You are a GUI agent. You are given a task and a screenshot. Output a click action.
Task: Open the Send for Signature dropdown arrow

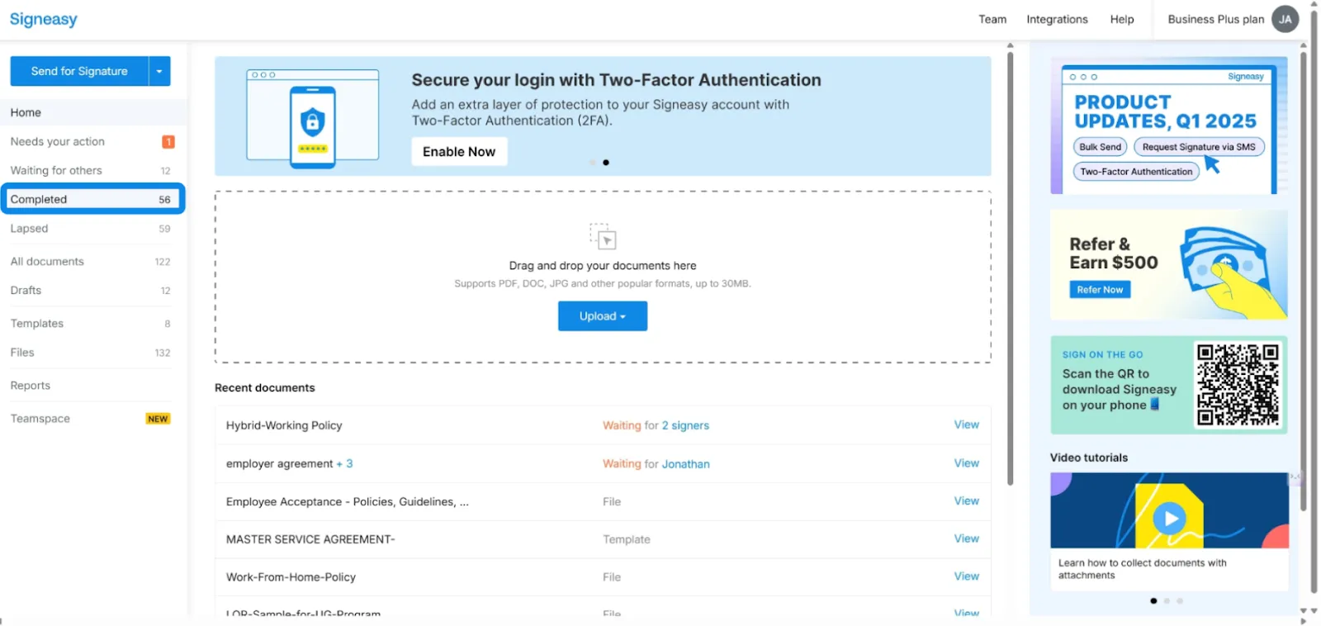[160, 71]
